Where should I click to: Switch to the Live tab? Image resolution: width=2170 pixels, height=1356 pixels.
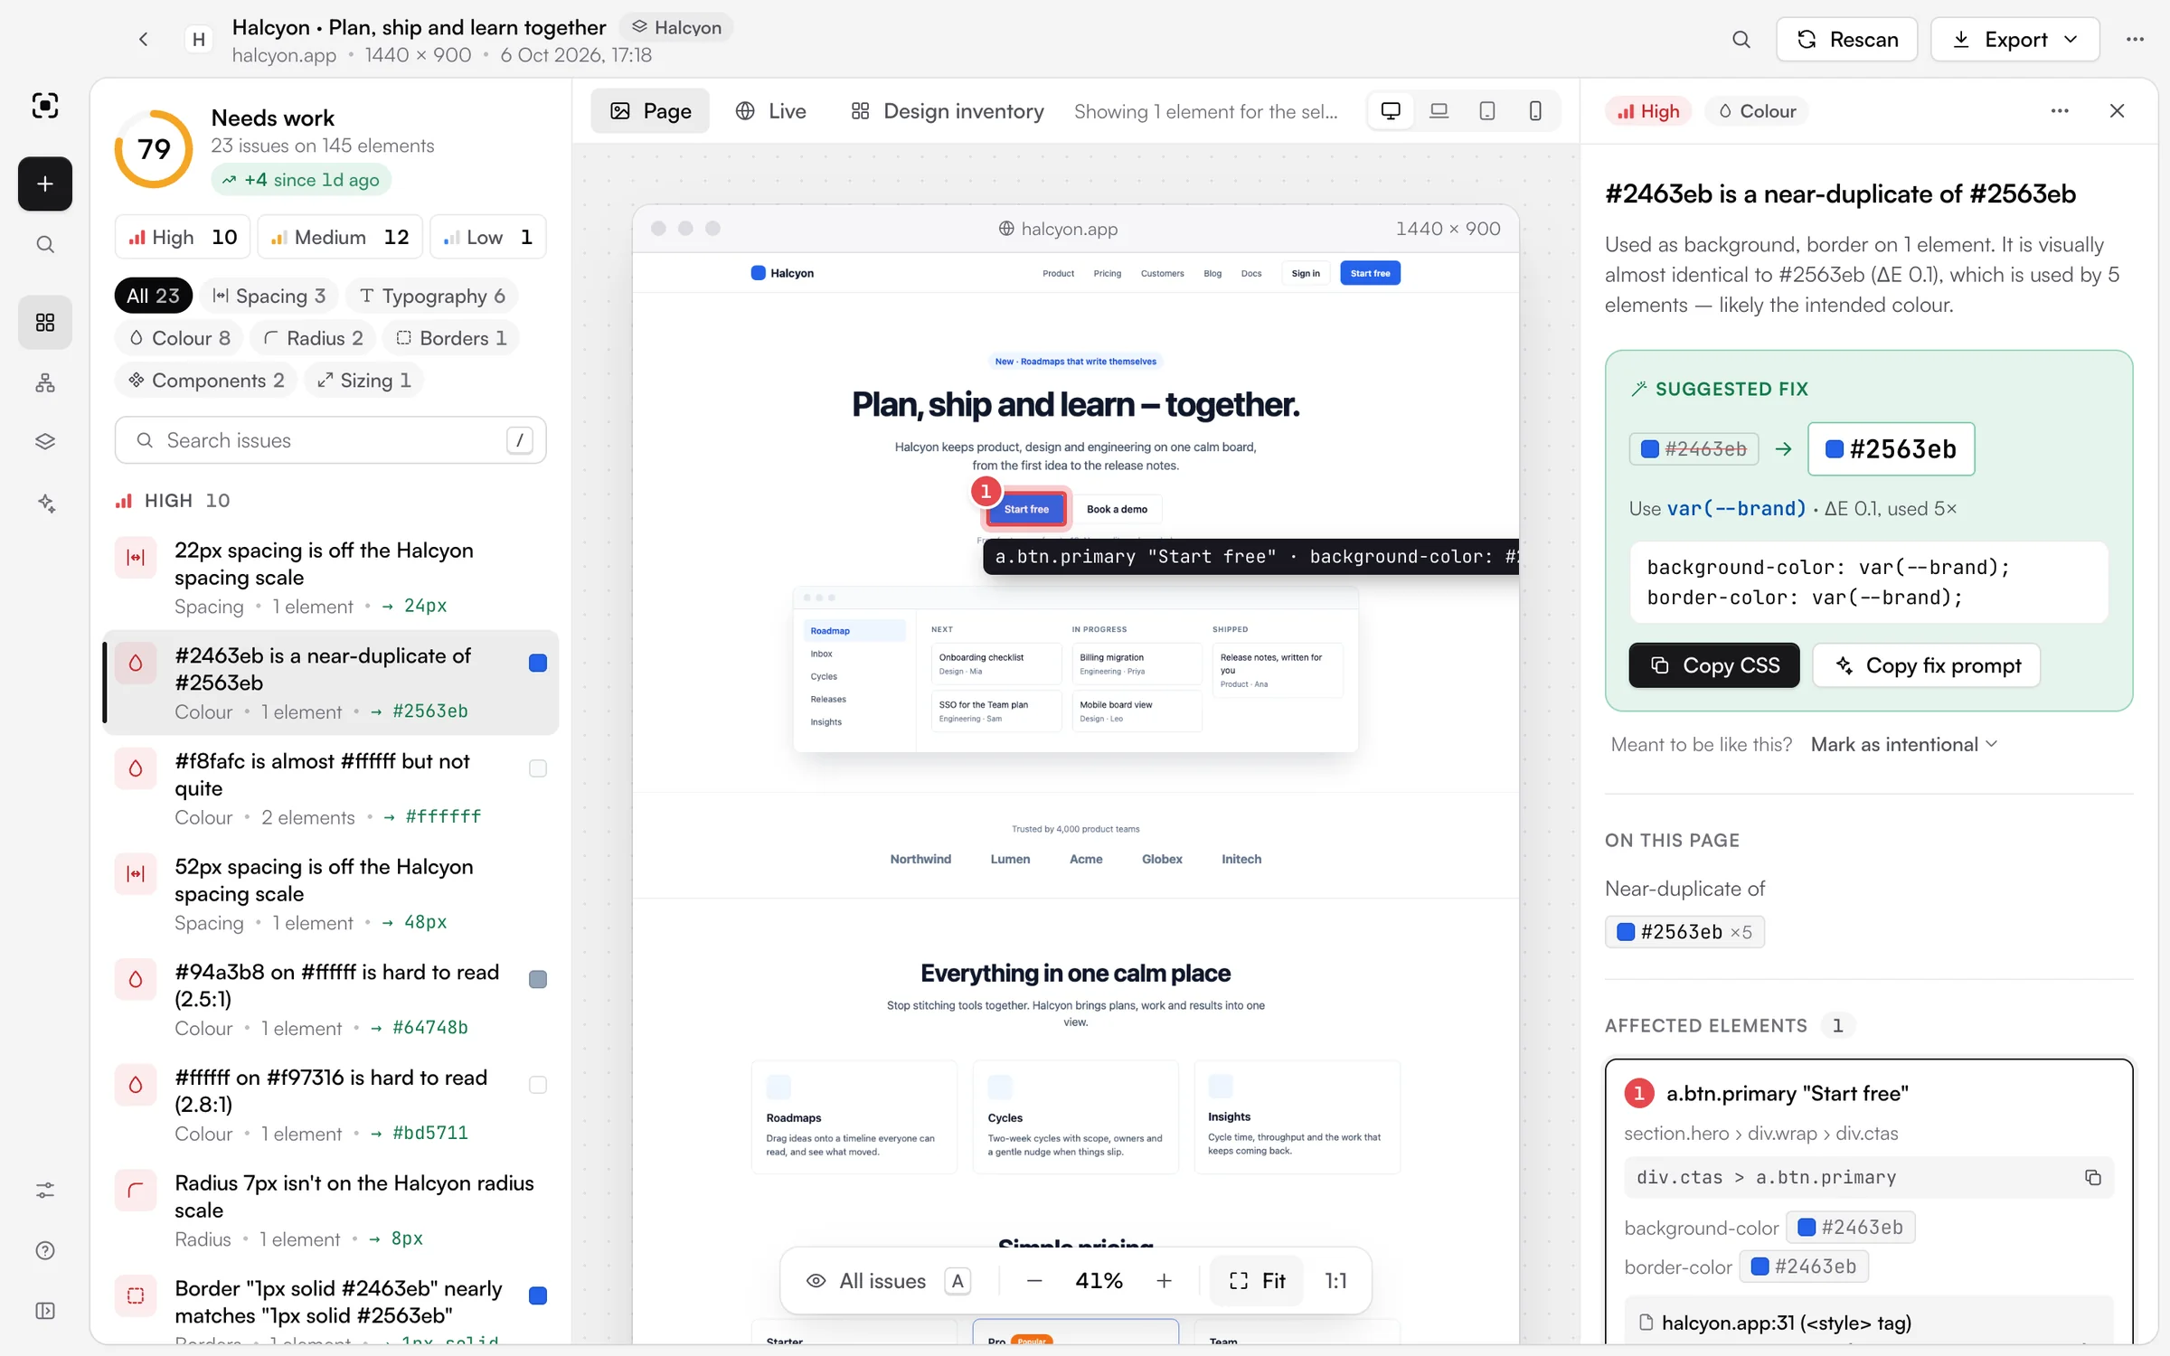click(770, 111)
